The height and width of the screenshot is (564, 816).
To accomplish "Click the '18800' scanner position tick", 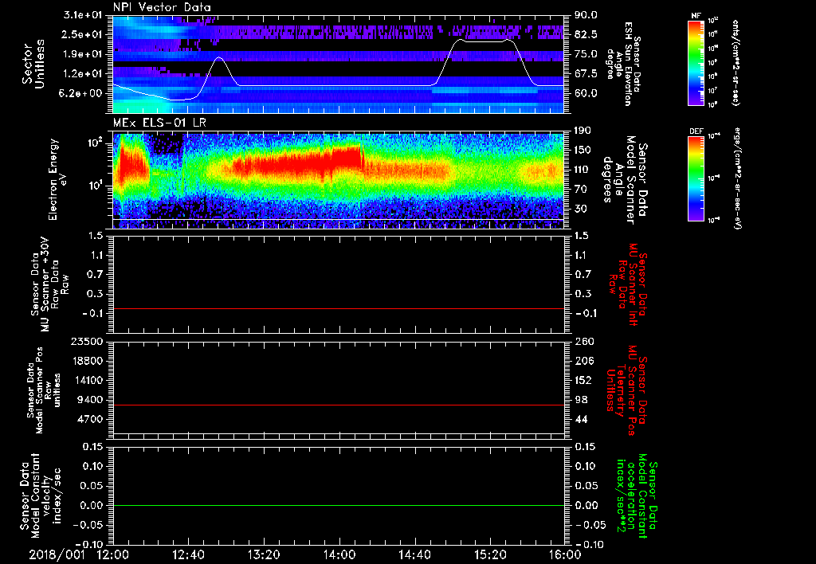I will pos(88,361).
